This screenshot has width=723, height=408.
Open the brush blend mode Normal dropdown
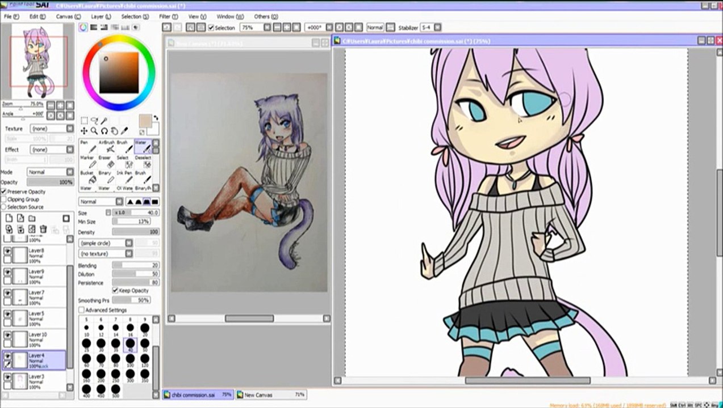101,202
